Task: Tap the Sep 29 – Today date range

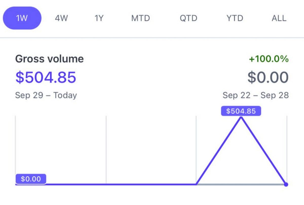Action: 46,95
